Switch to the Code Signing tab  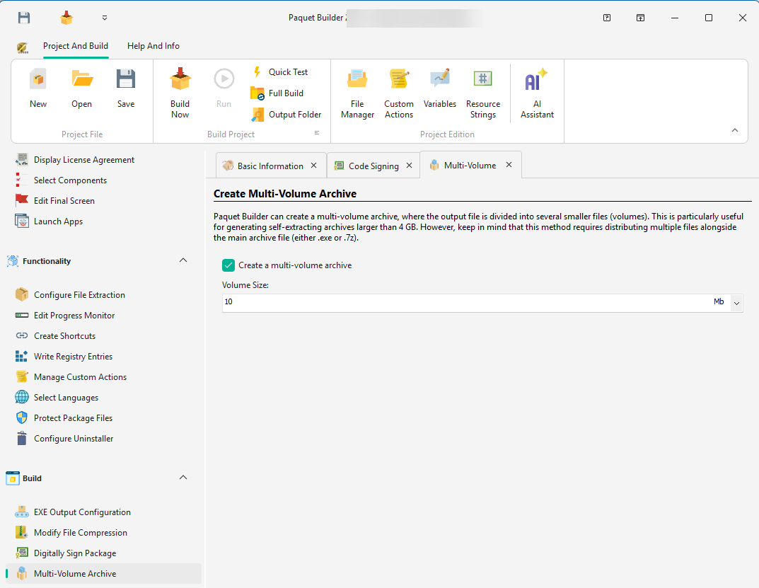pos(373,165)
